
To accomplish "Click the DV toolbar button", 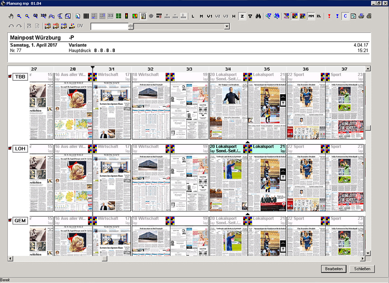I will [80, 26].
